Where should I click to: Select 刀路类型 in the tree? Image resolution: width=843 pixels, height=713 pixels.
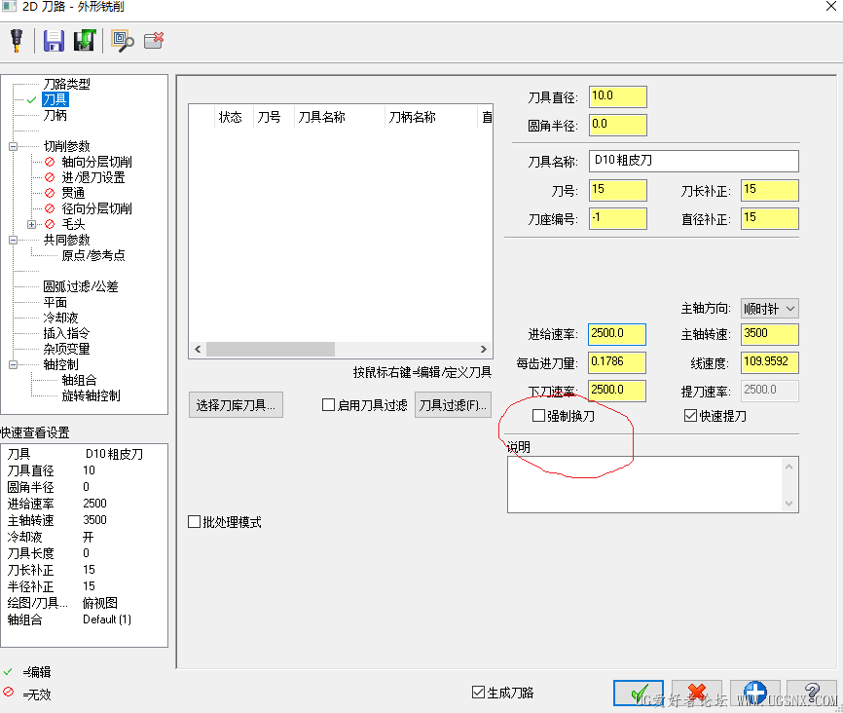coord(66,84)
